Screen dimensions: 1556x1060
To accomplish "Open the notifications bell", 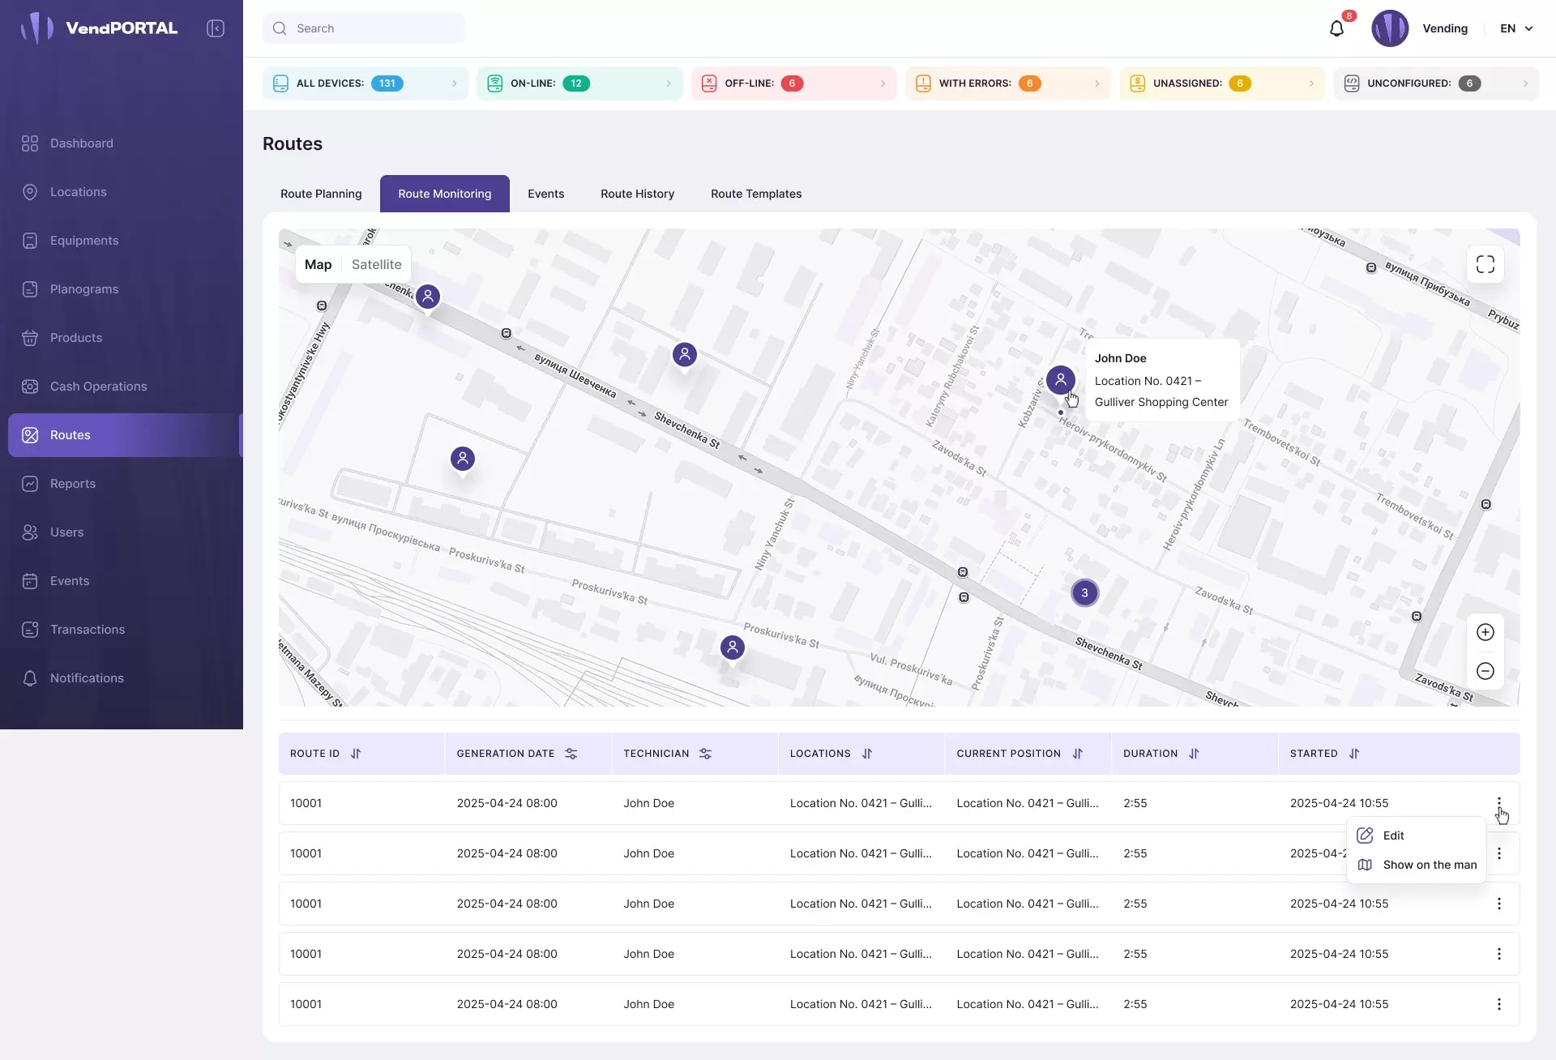I will 1336,28.
